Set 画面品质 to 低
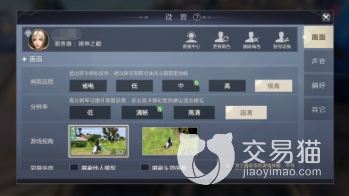Viewport: 349px width, 196px height. click(x=135, y=86)
